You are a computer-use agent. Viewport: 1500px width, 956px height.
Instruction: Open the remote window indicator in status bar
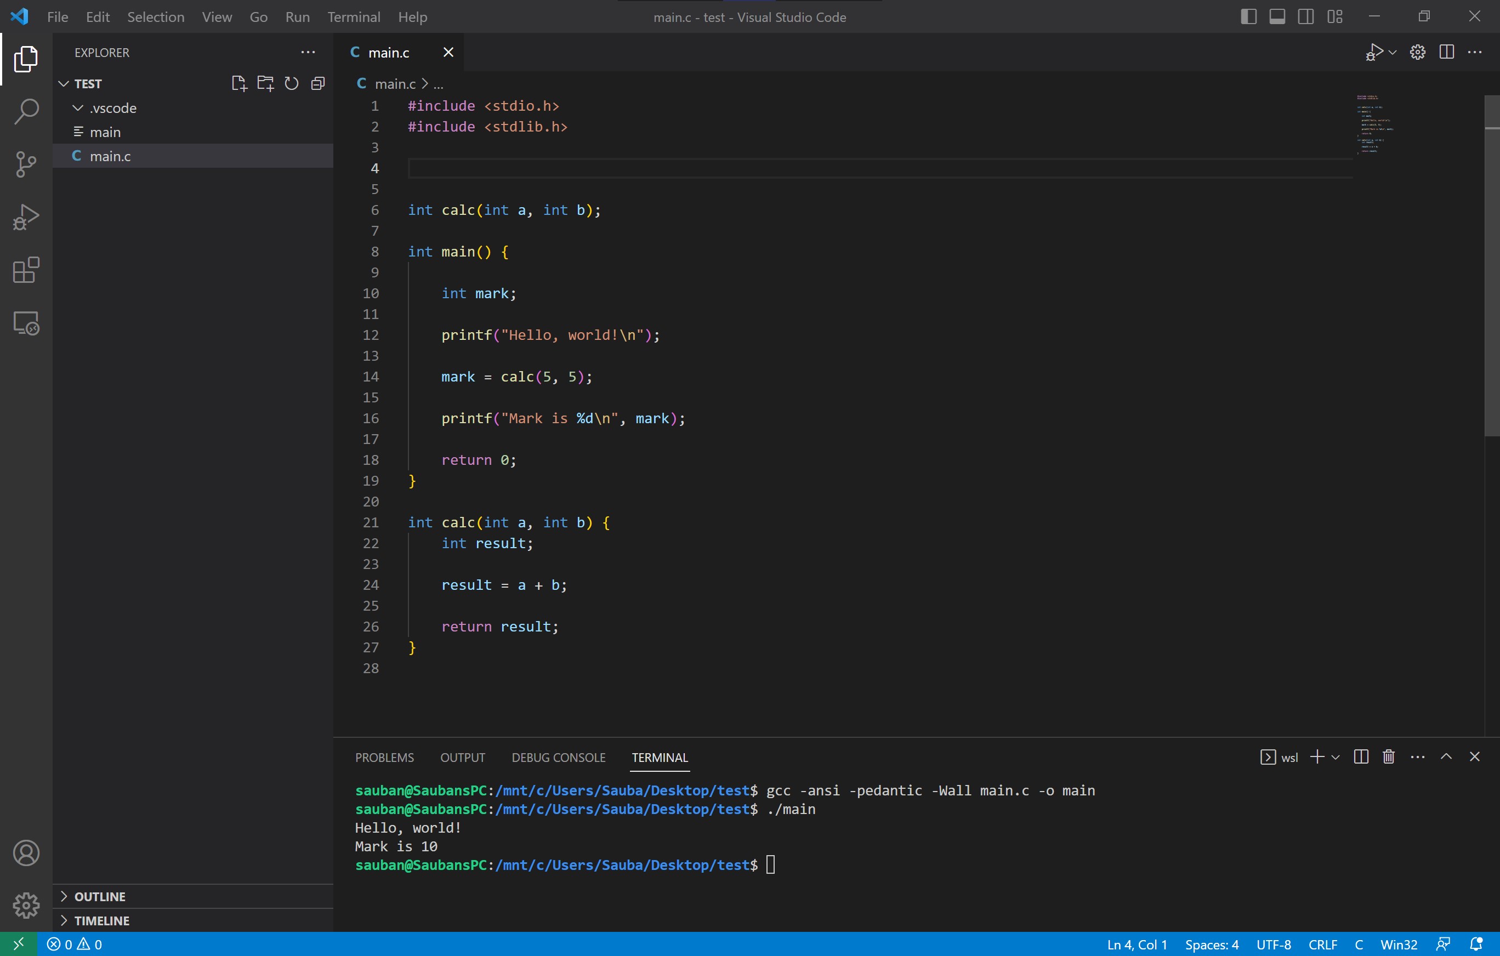pos(19,944)
